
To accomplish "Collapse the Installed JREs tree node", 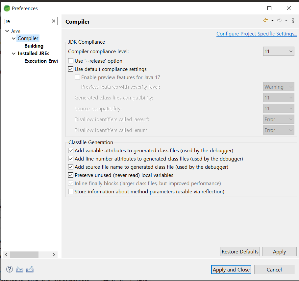I will point(14,54).
